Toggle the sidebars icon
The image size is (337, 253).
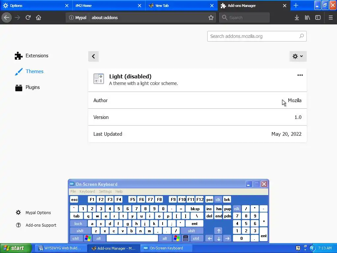click(318, 17)
